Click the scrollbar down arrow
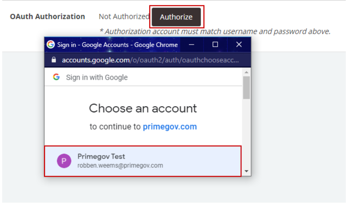 246,171
